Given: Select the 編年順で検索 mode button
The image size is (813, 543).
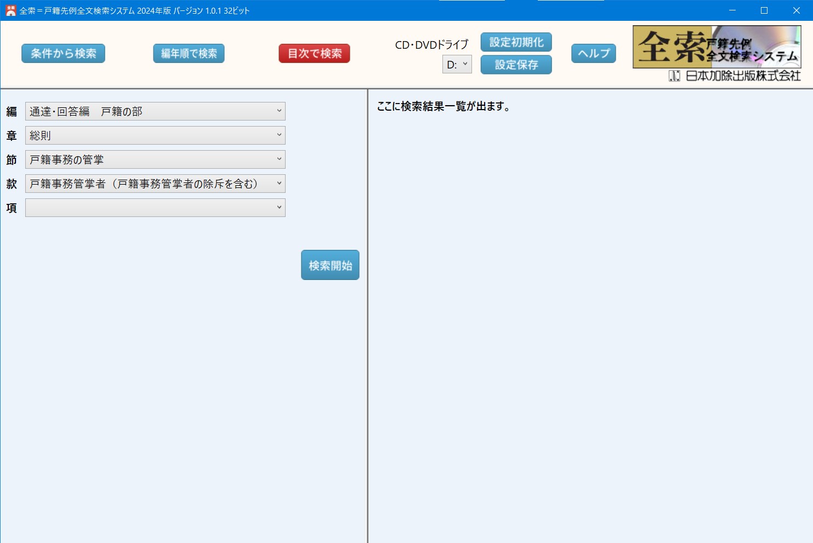Looking at the screenshot, I should pyautogui.click(x=189, y=54).
